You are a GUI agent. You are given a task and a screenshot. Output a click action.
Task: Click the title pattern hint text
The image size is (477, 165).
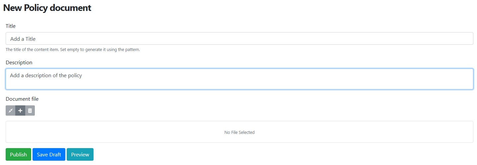73,50
